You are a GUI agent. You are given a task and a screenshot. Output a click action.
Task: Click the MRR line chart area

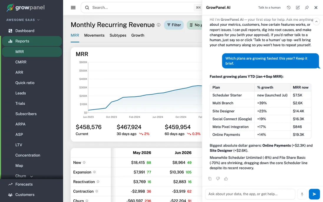coord(145,87)
